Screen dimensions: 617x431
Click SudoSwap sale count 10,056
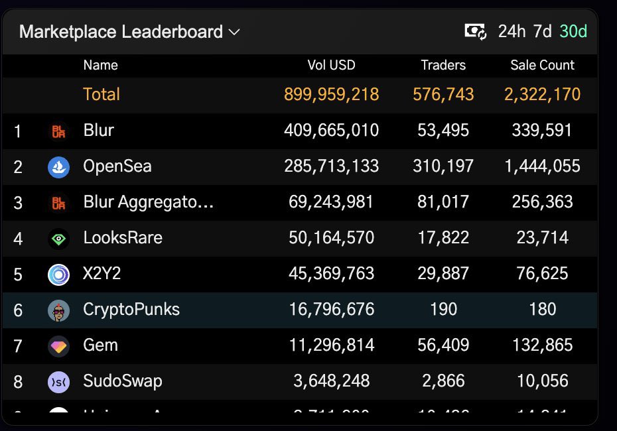pyautogui.click(x=542, y=381)
